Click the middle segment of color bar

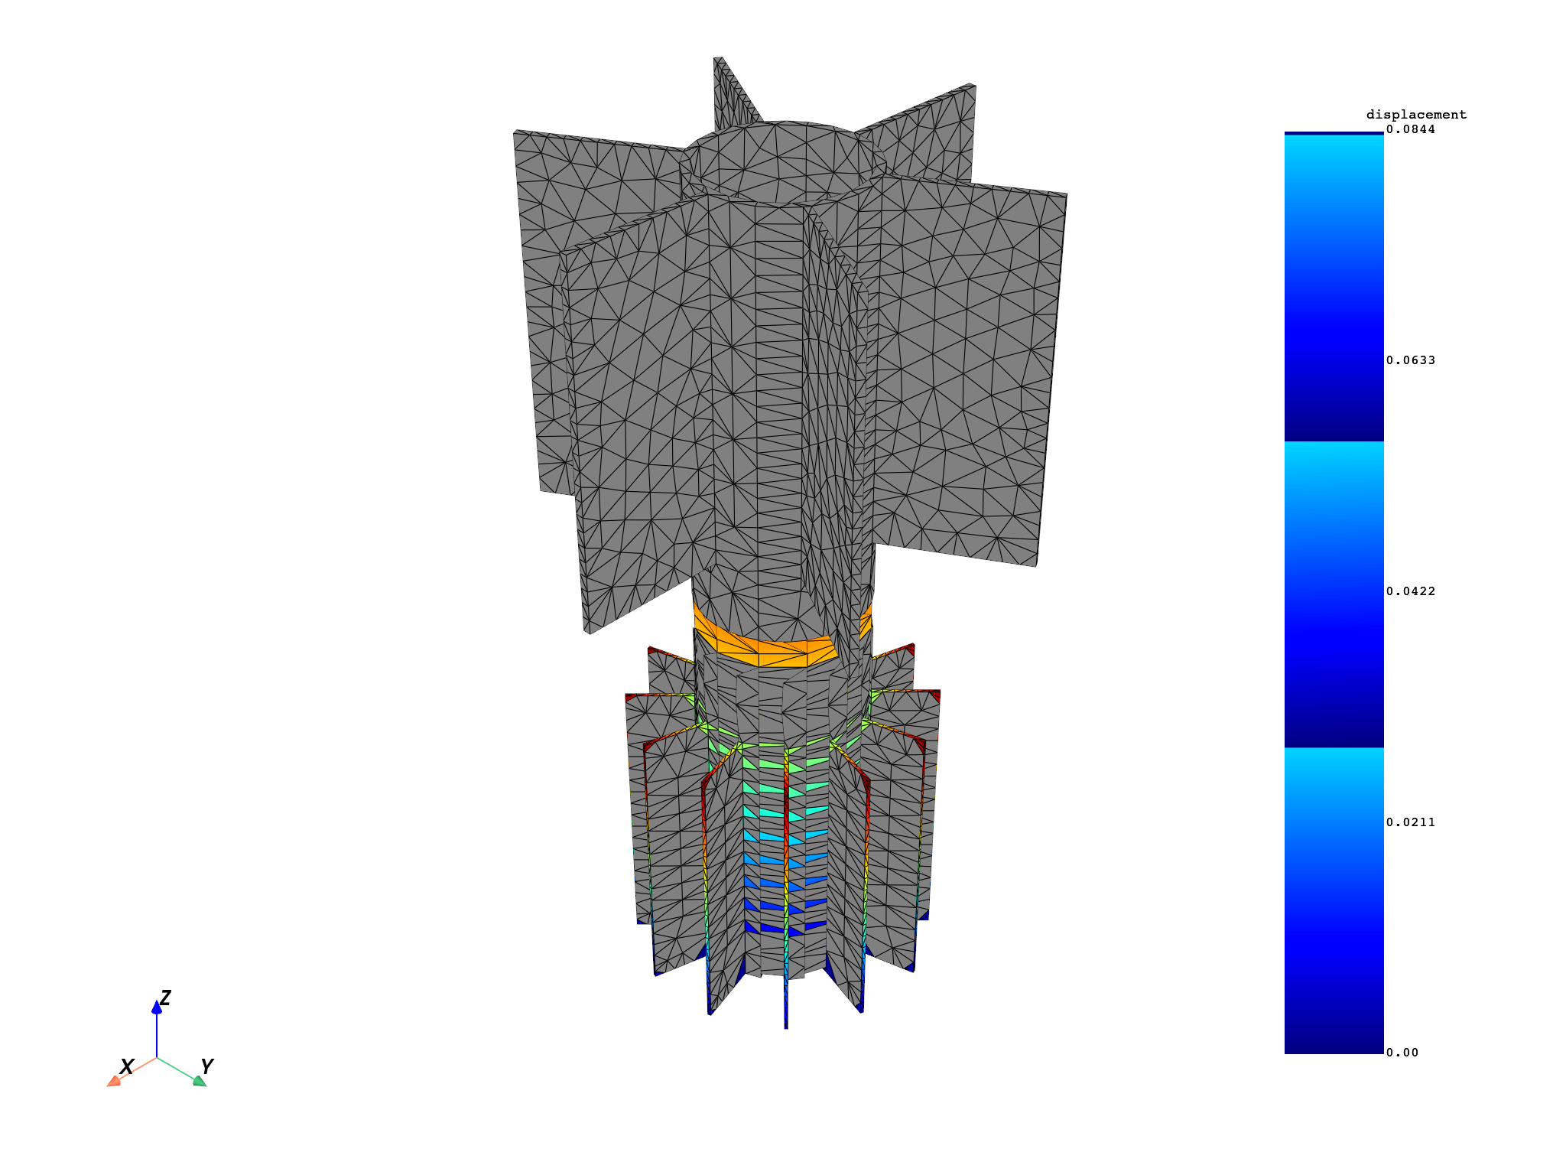point(1334,594)
